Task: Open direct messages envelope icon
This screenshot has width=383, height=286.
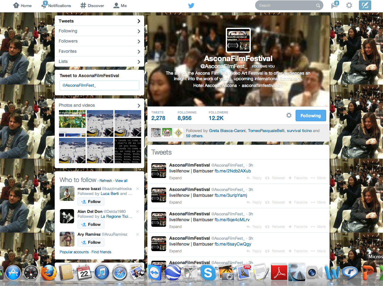Action: [x=335, y=5]
